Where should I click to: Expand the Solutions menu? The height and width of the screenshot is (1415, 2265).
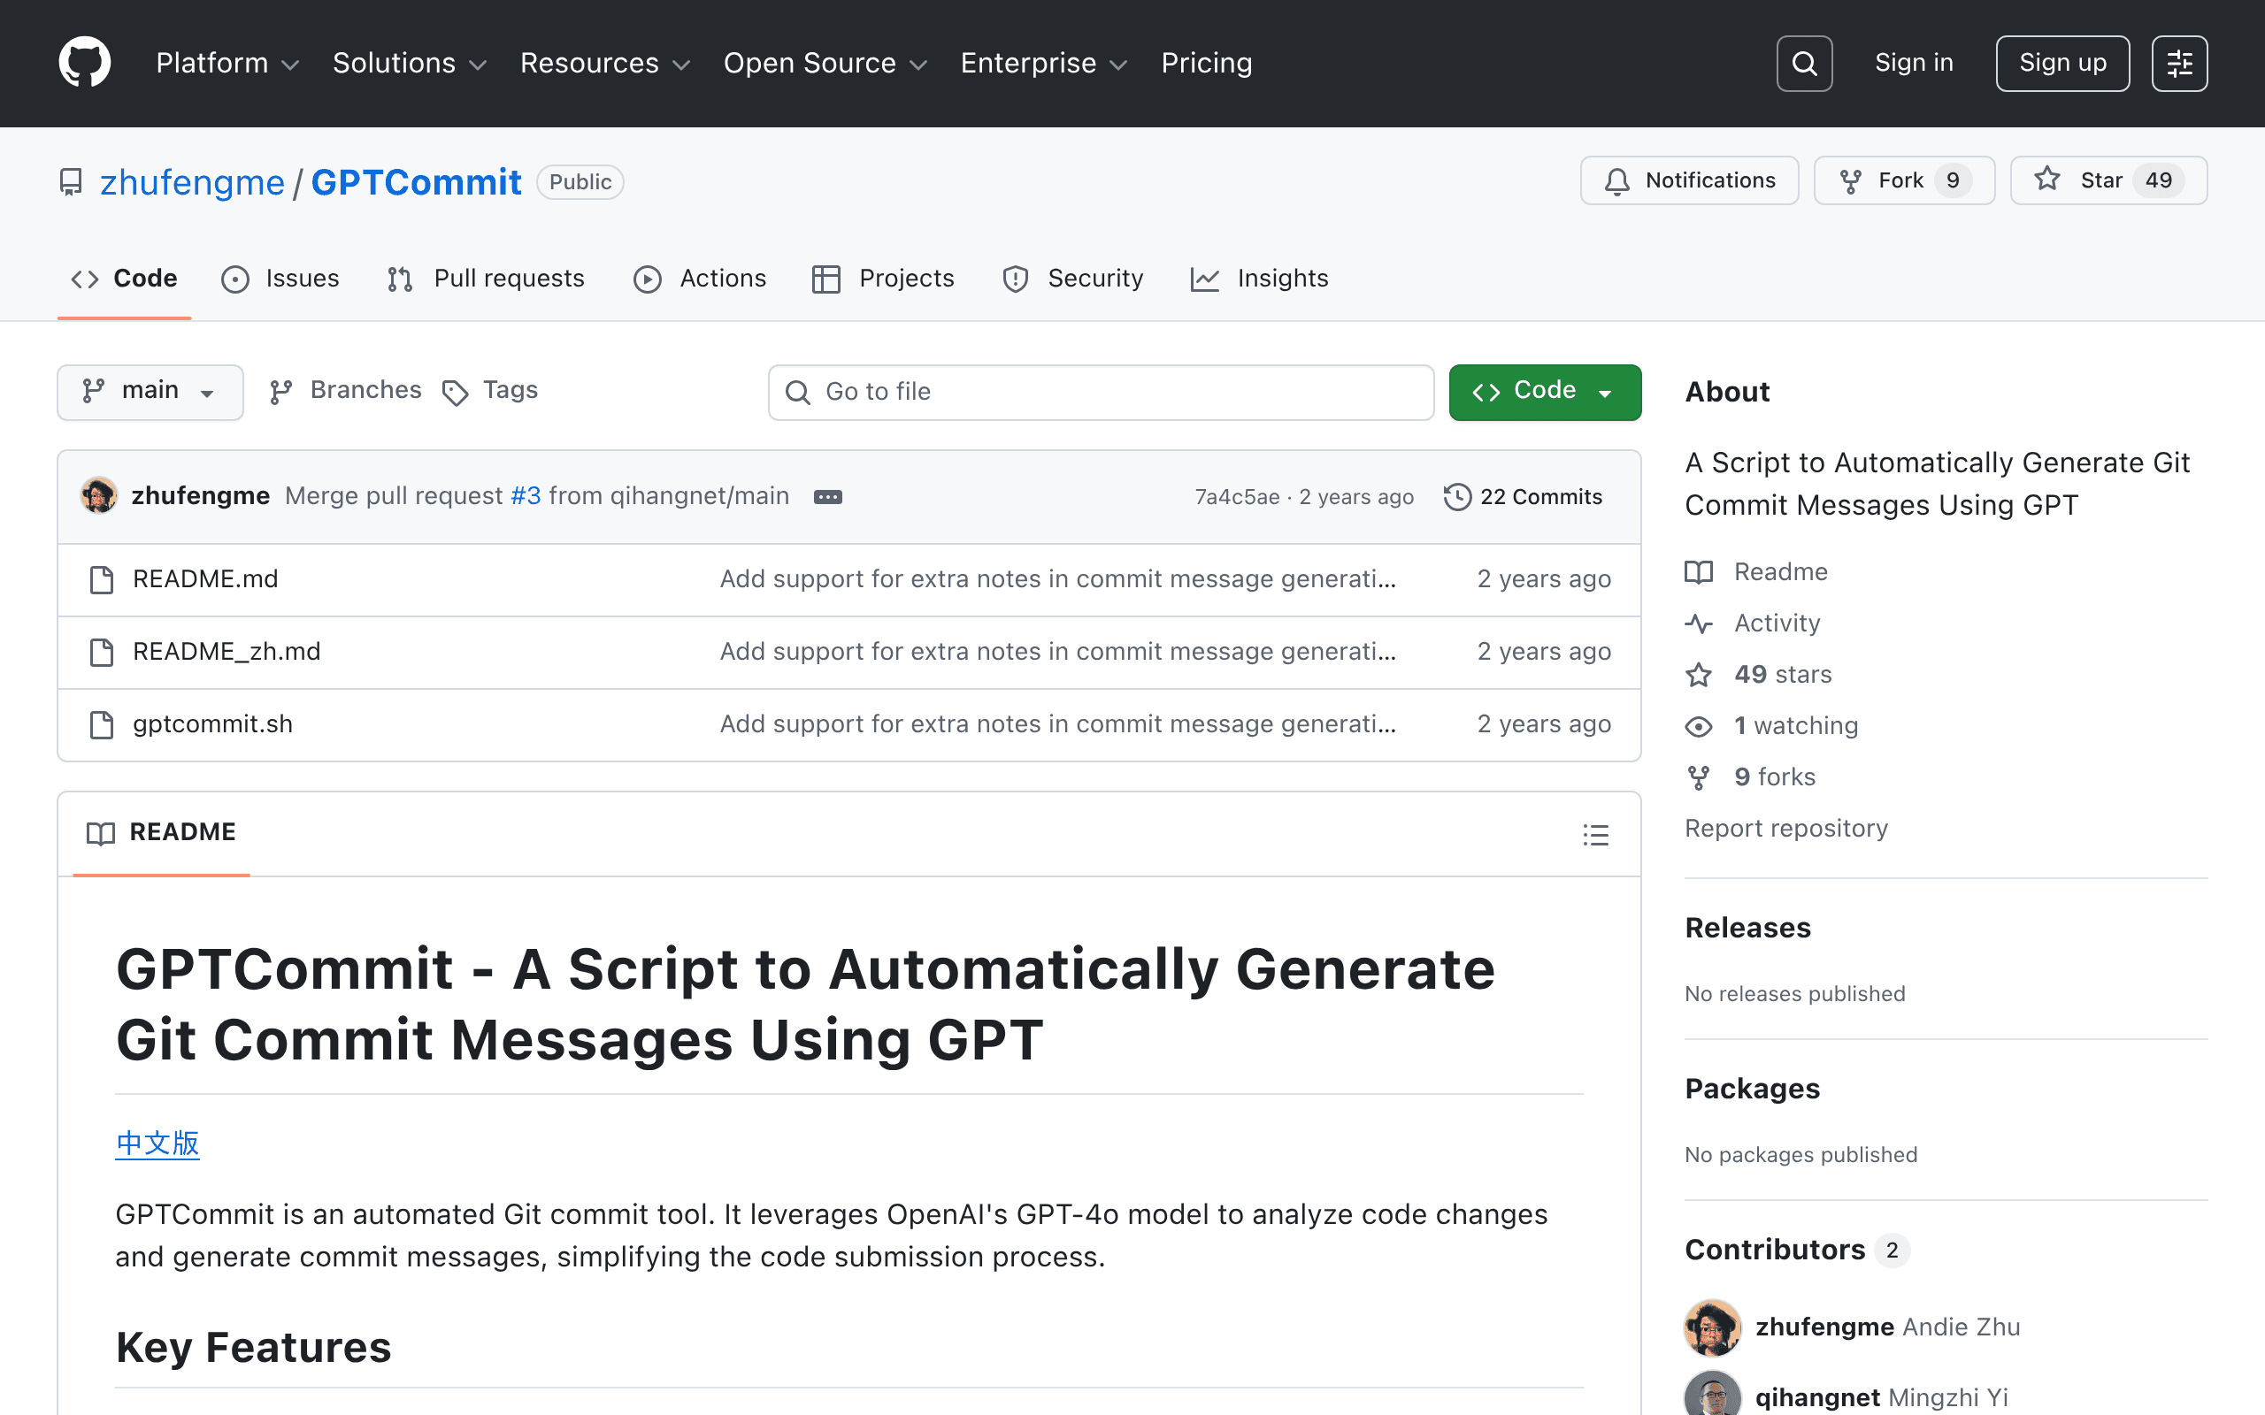tap(409, 63)
